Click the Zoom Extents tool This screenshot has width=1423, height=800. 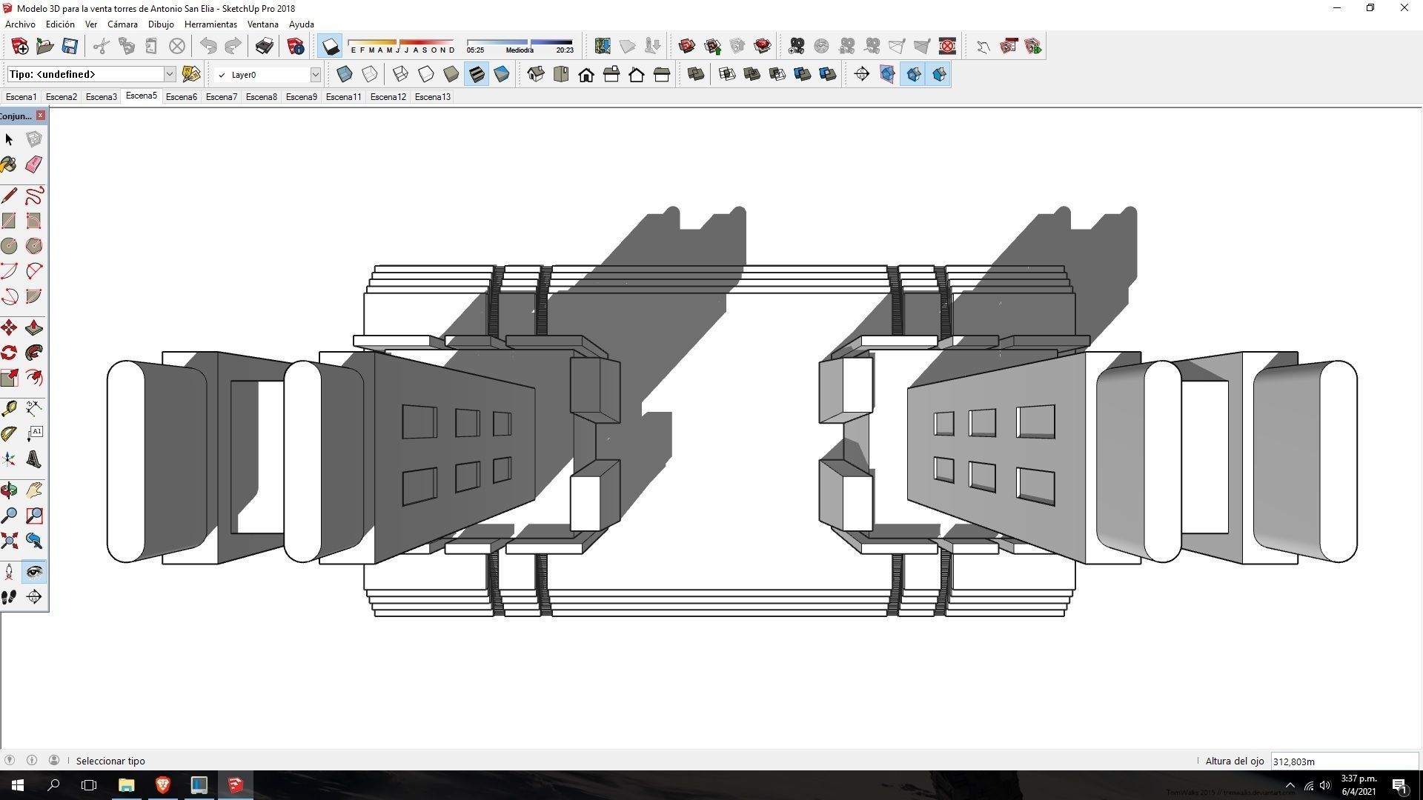(x=9, y=541)
